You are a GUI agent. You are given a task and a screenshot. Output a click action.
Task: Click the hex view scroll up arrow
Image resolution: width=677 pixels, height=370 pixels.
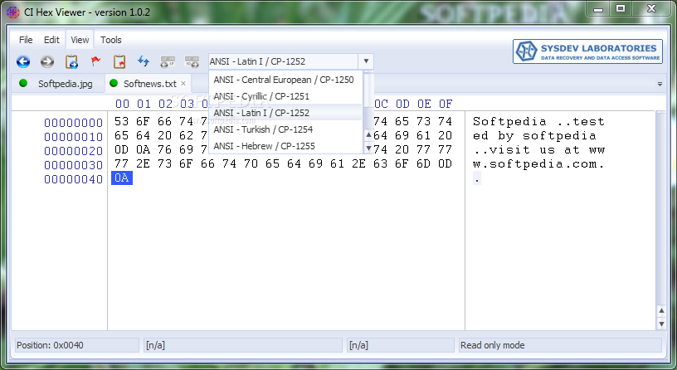click(x=661, y=310)
